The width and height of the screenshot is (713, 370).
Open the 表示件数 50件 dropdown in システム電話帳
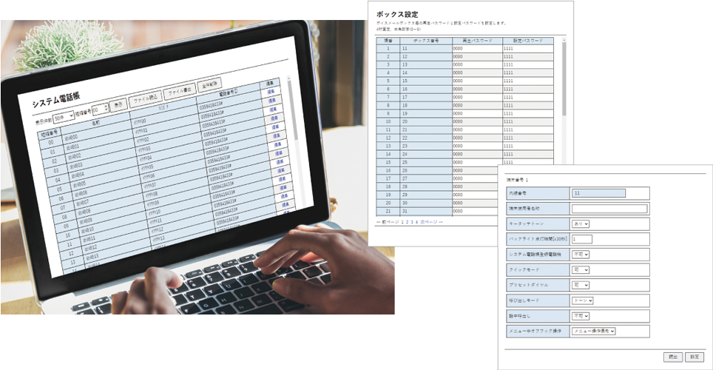click(x=63, y=118)
